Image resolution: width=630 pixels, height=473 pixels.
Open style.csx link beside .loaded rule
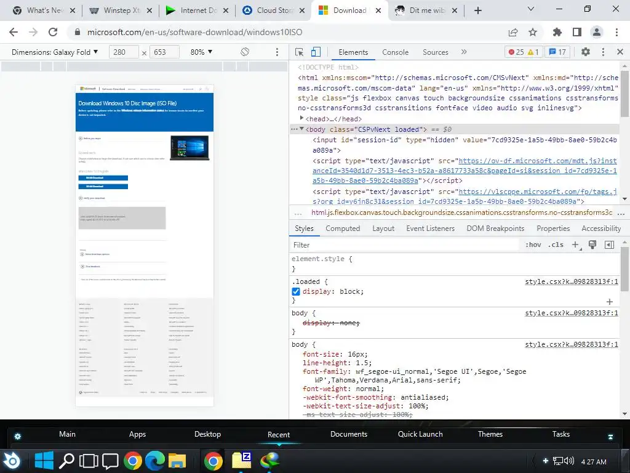pos(572,281)
